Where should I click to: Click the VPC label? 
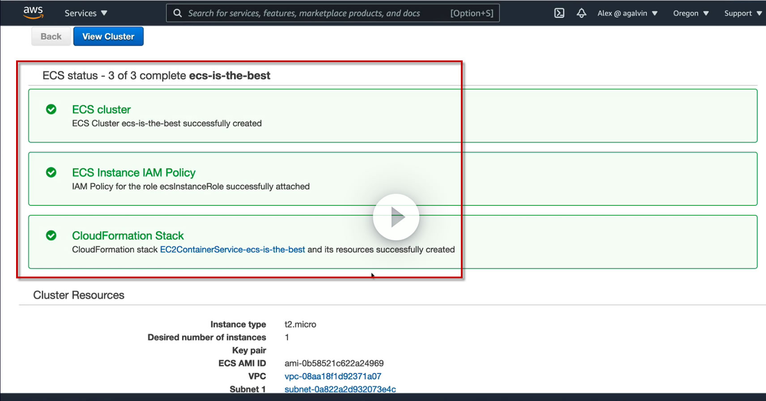(257, 376)
